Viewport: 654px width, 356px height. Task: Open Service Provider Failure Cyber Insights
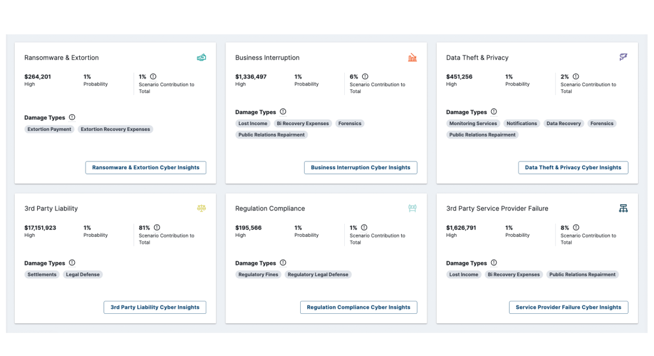[x=568, y=308]
